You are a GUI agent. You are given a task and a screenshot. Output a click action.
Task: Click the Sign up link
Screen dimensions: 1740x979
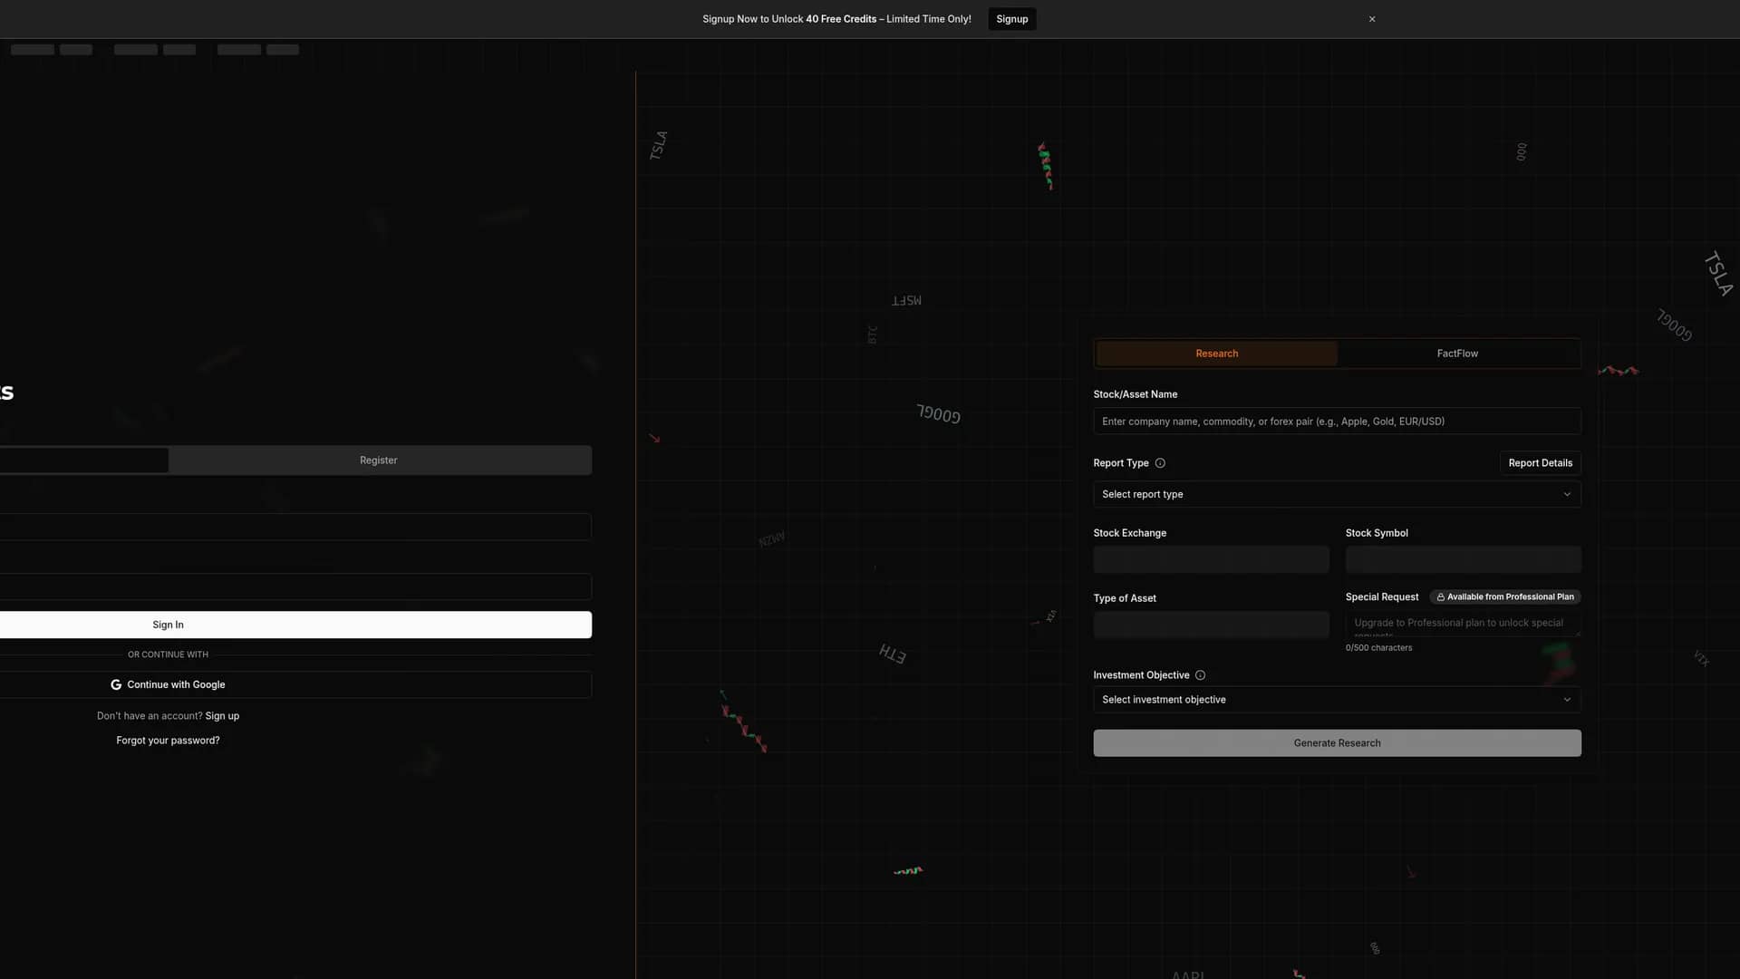pos(222,716)
